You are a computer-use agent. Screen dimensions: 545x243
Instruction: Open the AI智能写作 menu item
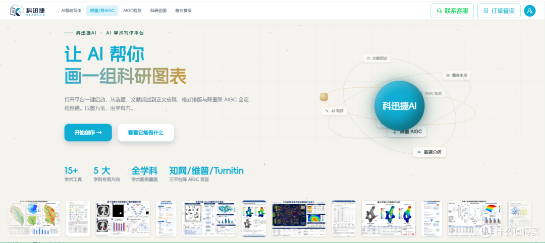[x=71, y=11]
